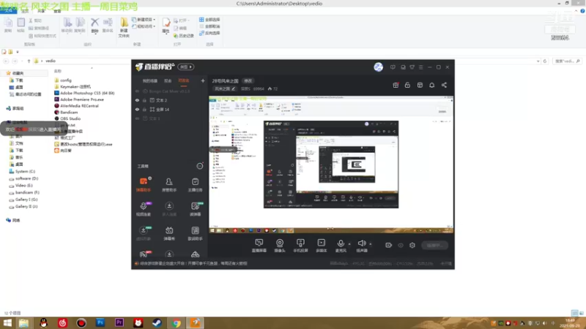
Task: Click the round more icon beside 工具箱
Action: (200, 166)
